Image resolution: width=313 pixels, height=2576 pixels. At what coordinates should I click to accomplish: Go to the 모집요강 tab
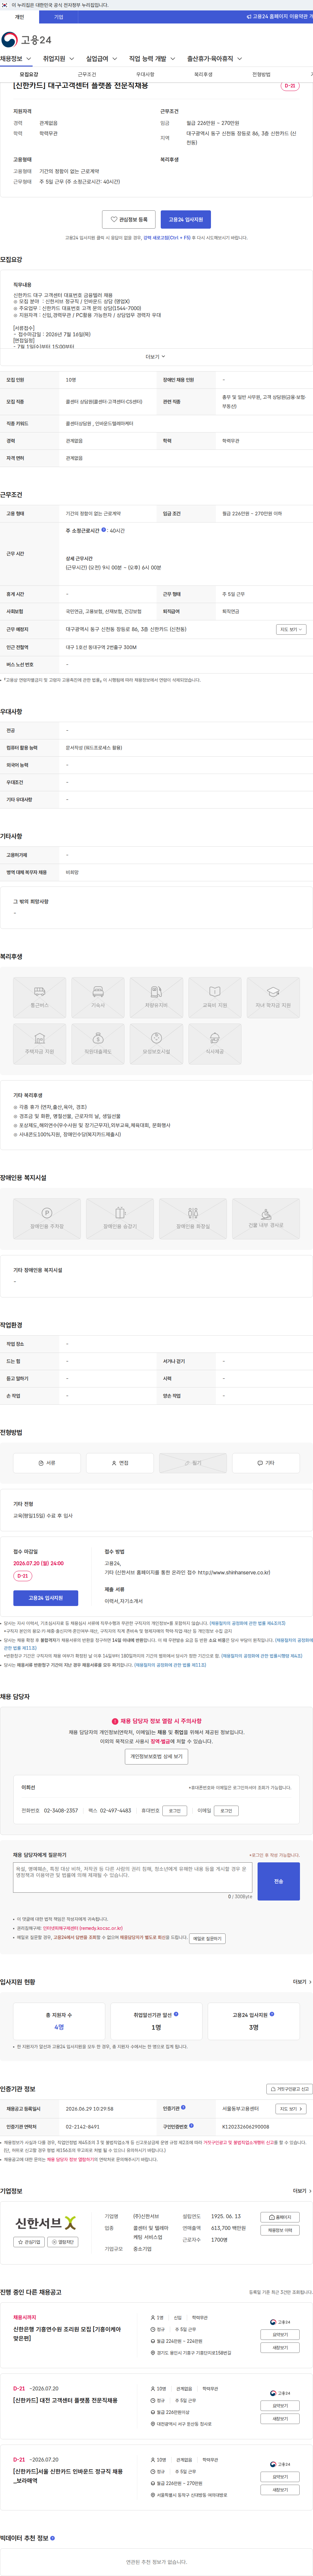[29, 75]
